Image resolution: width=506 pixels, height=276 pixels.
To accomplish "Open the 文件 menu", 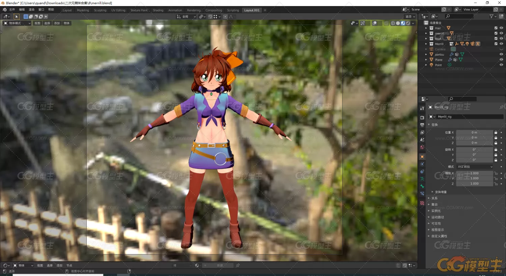I will coord(12,10).
